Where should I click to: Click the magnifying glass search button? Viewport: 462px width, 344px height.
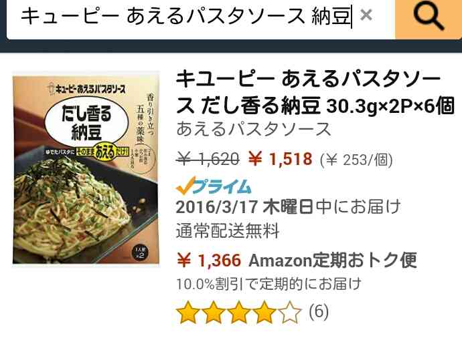click(429, 18)
